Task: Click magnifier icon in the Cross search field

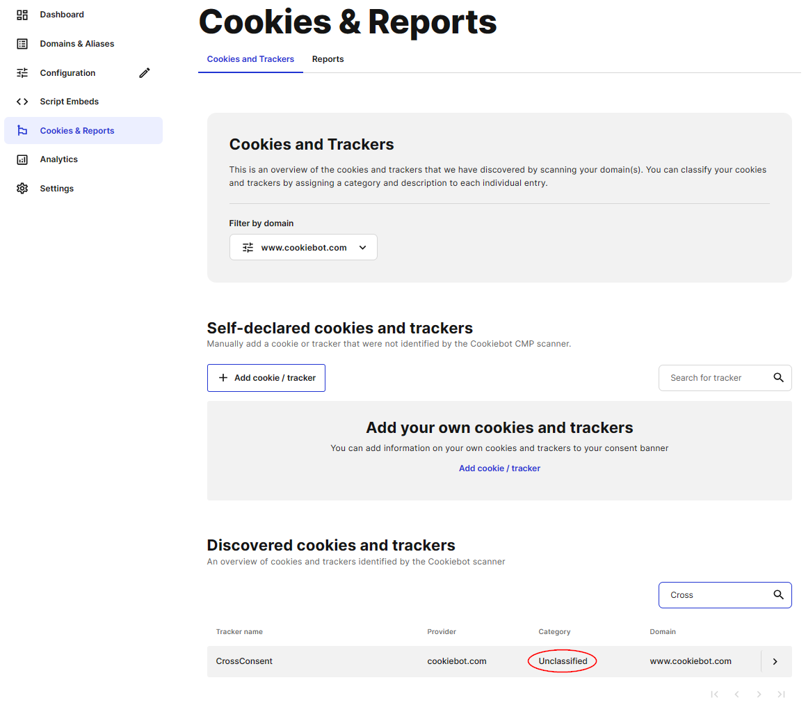Action: click(779, 595)
